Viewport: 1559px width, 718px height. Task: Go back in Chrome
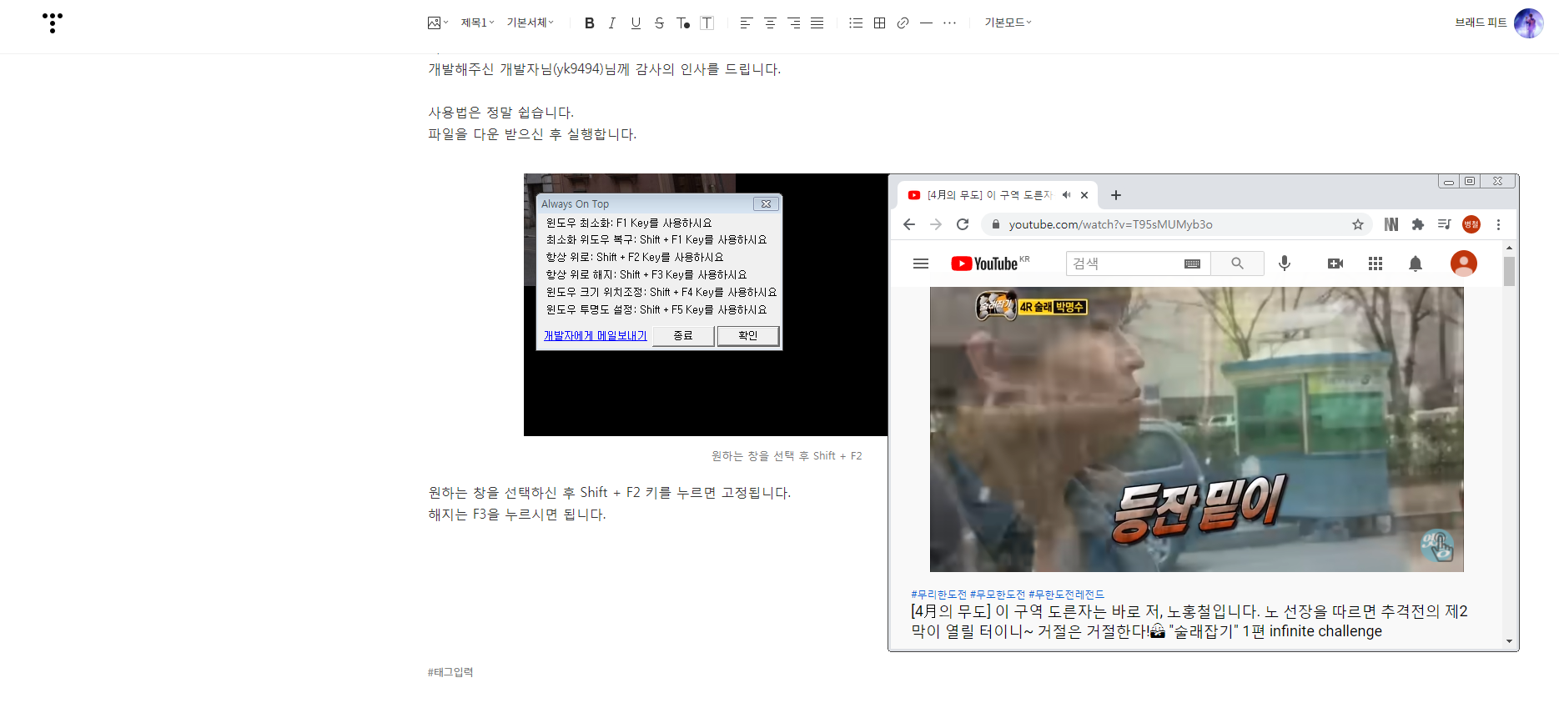tap(909, 224)
